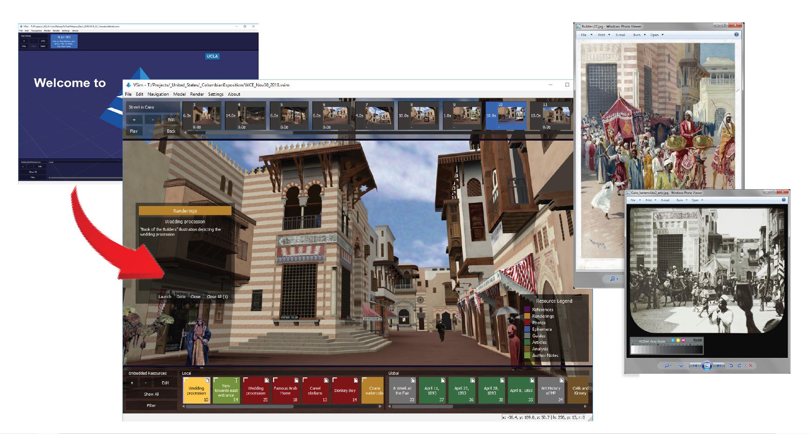Viewport: 810px width, 434px height.
Task: Play slideshow in Cairo lantern slide viewer
Action: (707, 365)
